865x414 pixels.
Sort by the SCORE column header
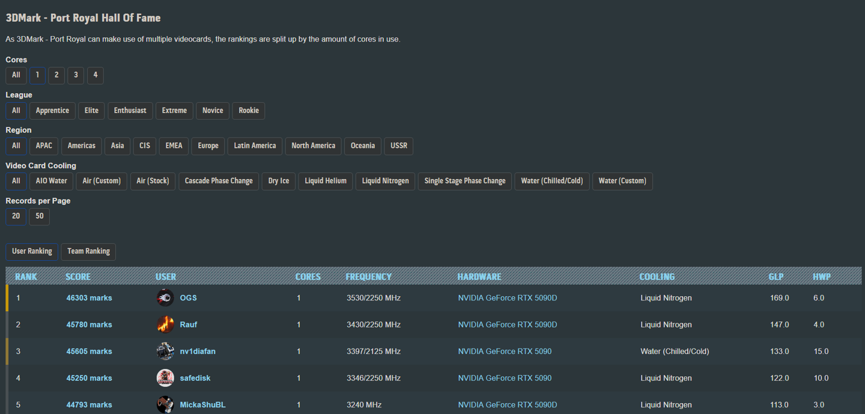pyautogui.click(x=78, y=277)
